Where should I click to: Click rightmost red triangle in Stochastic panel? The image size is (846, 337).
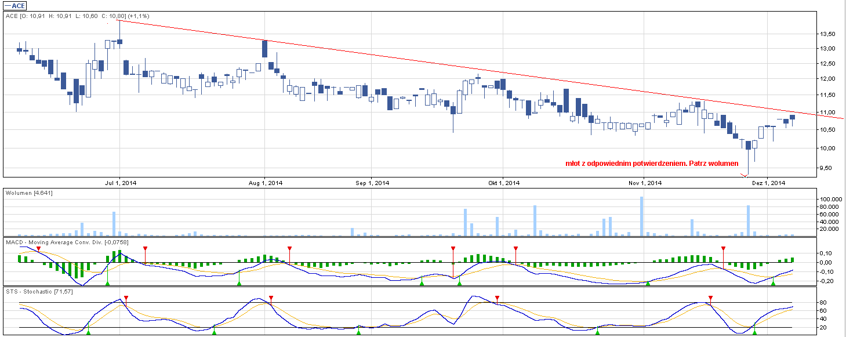pos(710,298)
